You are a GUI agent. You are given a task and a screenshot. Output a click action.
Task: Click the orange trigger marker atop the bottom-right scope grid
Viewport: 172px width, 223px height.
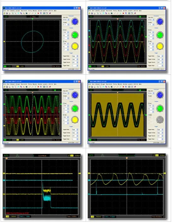[127, 158]
